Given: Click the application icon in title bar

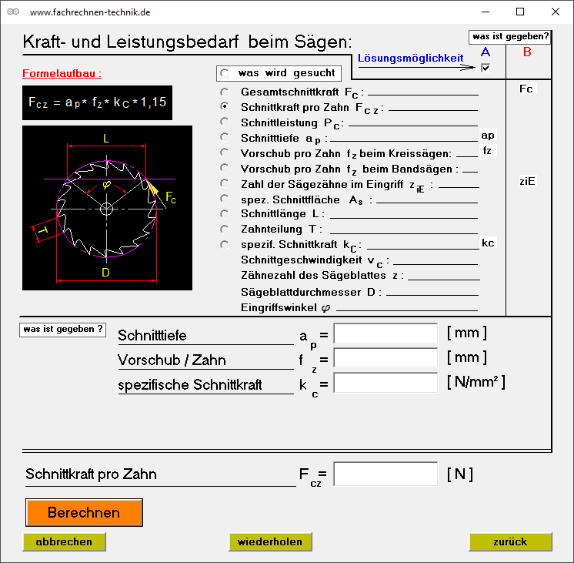Looking at the screenshot, I should [x=13, y=12].
